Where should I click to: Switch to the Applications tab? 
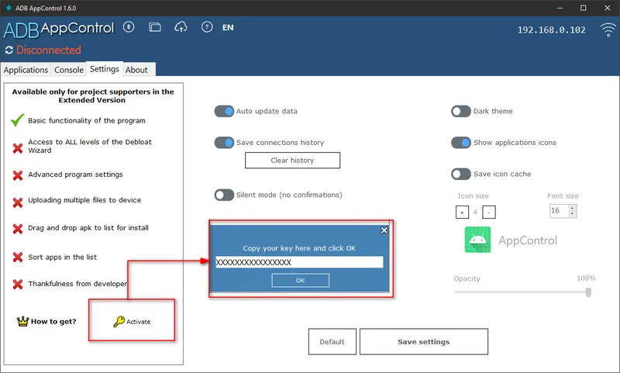(x=26, y=70)
